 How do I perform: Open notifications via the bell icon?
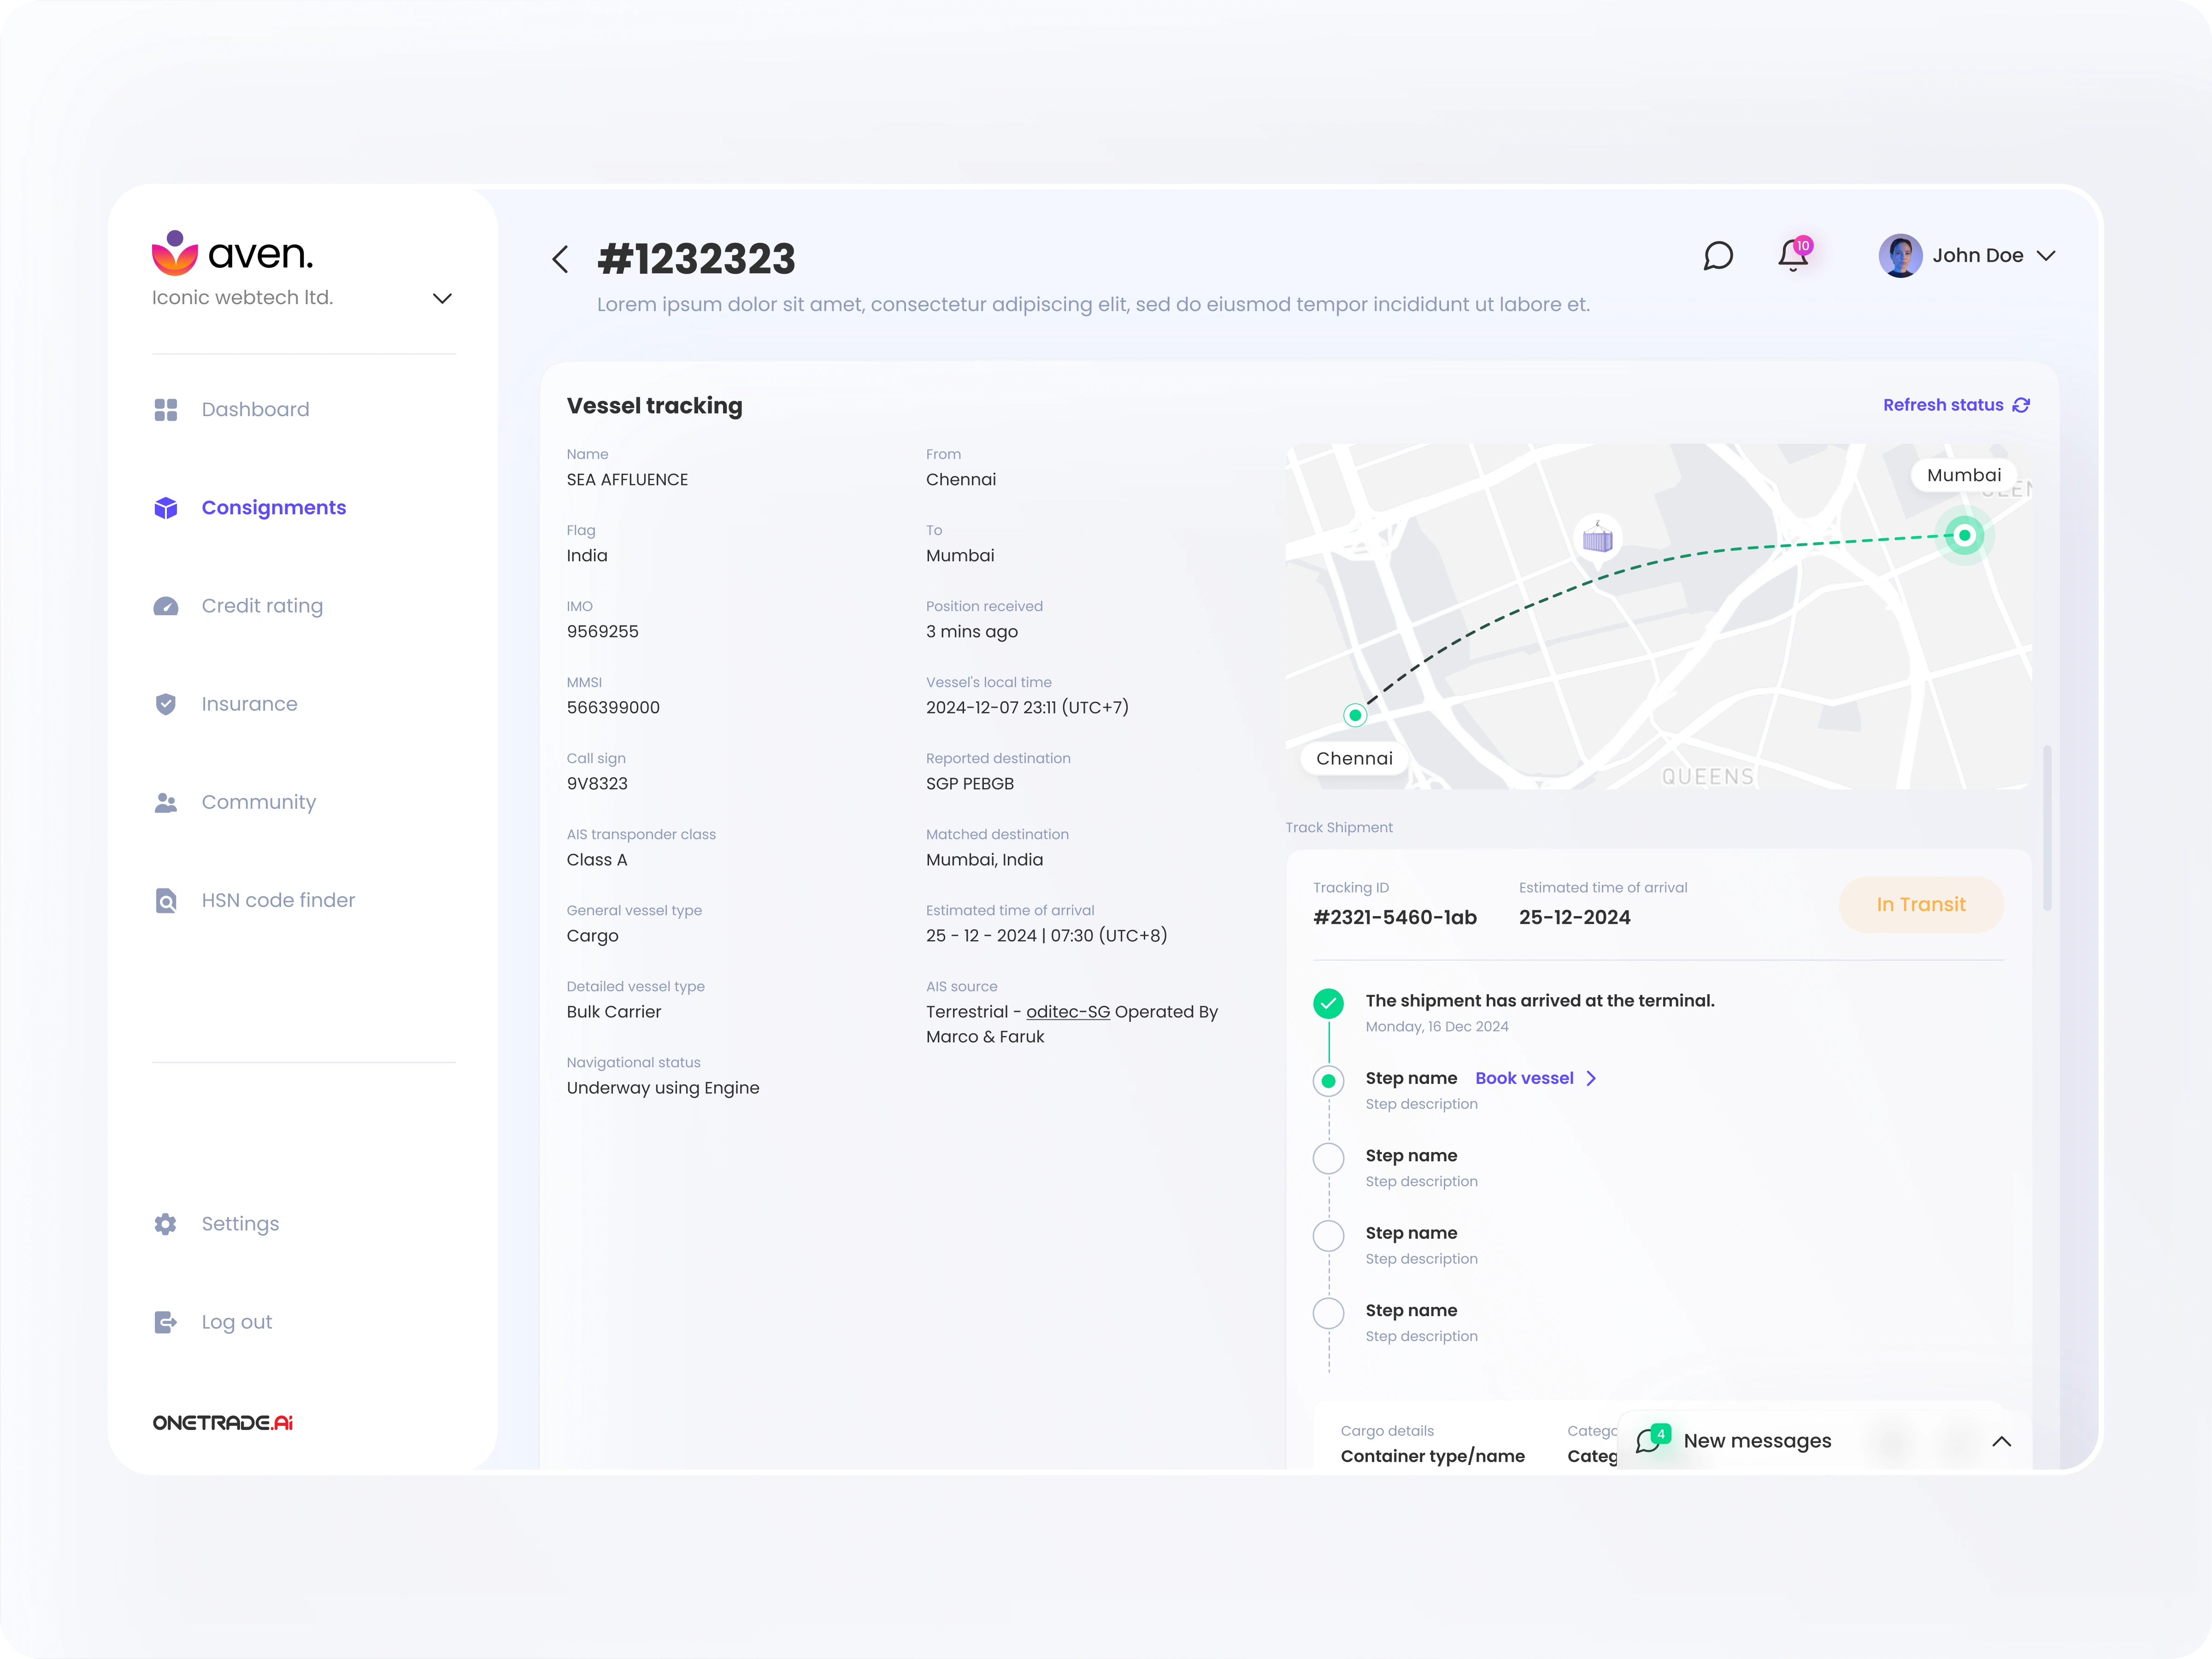click(1793, 256)
